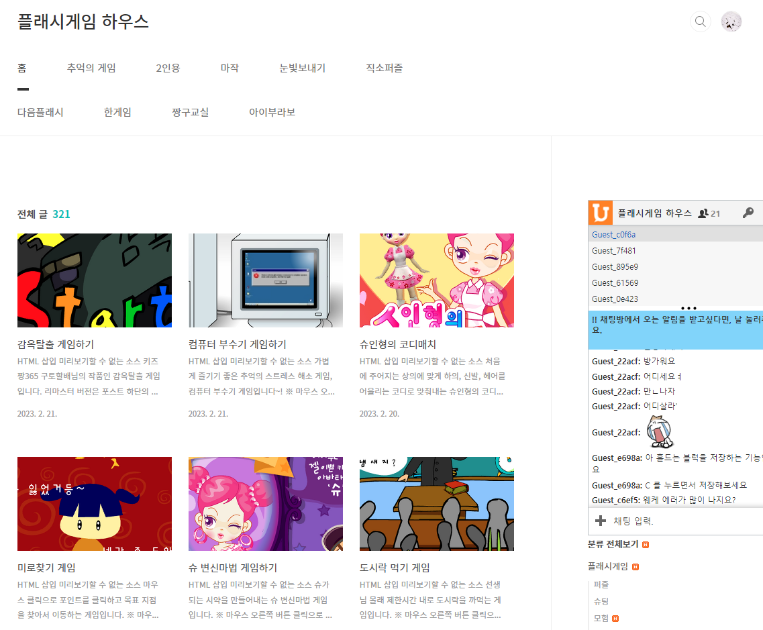Click the 도시락 먹기 classroom thumbnail

(436, 503)
